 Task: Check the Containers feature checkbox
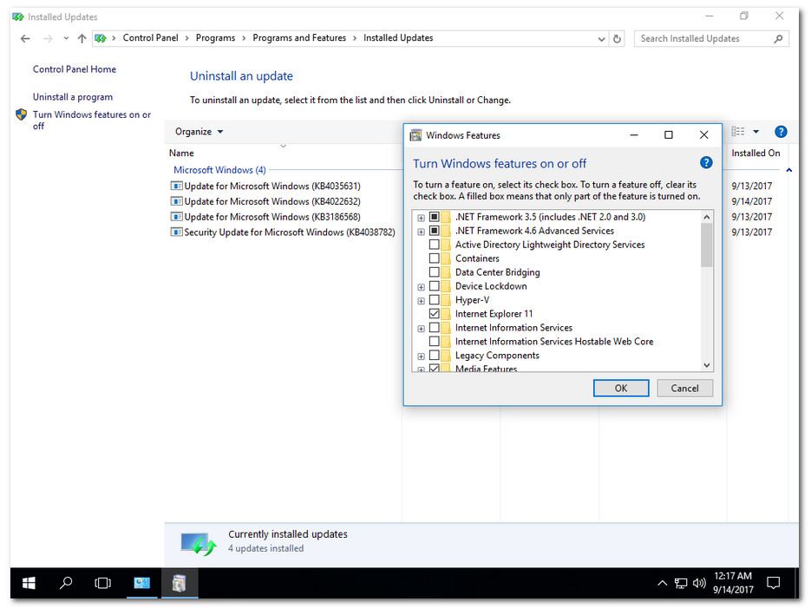pyautogui.click(x=435, y=258)
